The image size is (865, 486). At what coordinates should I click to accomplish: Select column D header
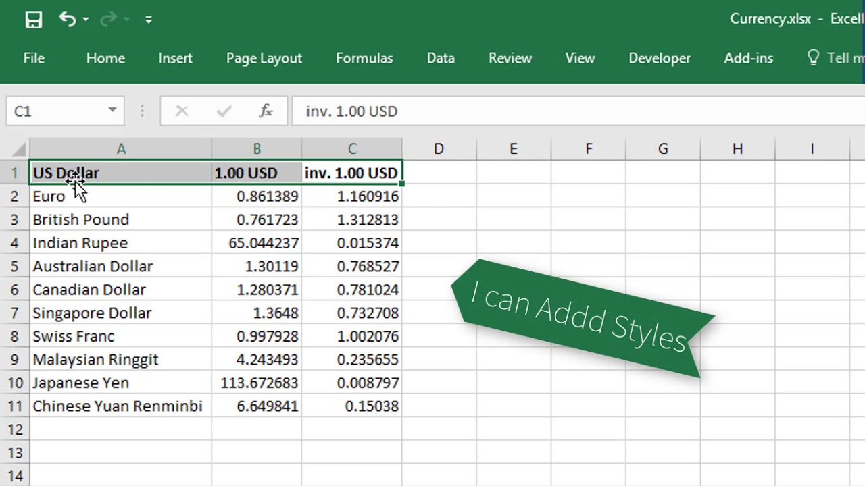click(x=439, y=149)
